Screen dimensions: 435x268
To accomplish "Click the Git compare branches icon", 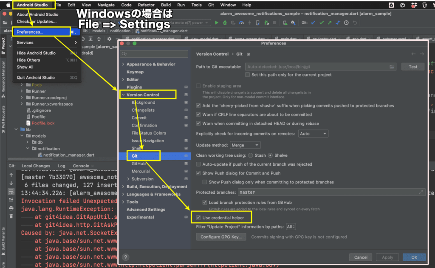I will click(338, 23).
